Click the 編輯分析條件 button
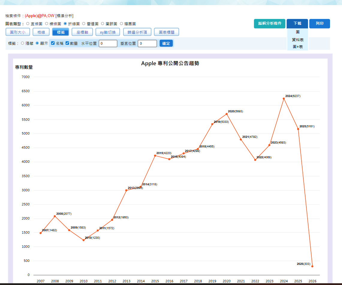Screen dimensions: 342x285 (269, 23)
